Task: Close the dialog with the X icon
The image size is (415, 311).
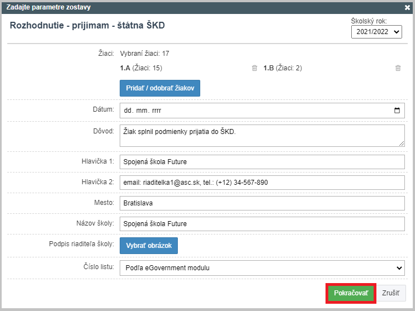Action: coord(407,8)
